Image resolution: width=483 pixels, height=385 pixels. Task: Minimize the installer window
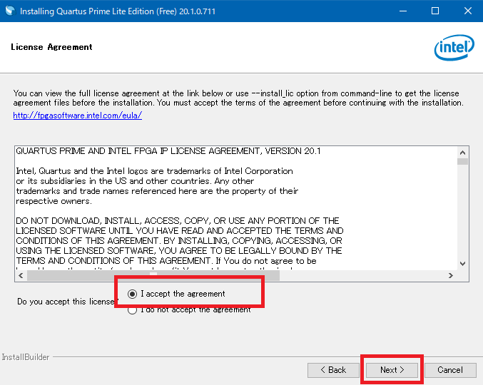(402, 11)
